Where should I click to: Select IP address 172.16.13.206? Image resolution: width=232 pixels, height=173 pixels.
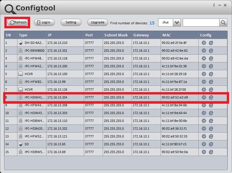click(57, 105)
